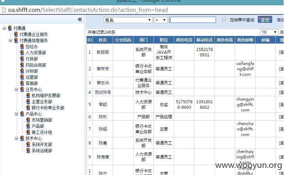Select the 人力资源部 tree label
Screen dimensions: 285x175
36,53
